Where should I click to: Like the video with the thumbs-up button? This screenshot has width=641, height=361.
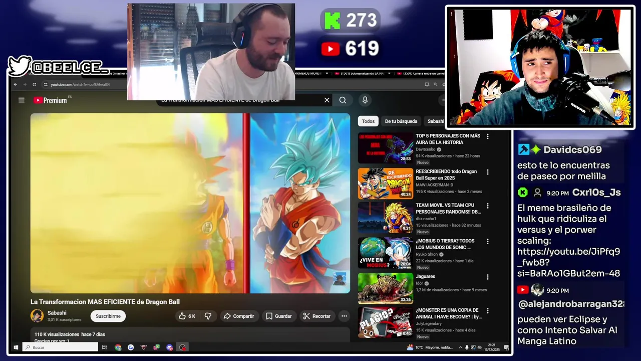pos(187,316)
